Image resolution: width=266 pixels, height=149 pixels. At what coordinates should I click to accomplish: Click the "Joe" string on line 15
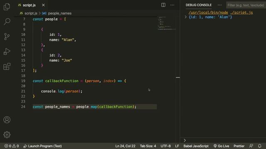pos(67,60)
